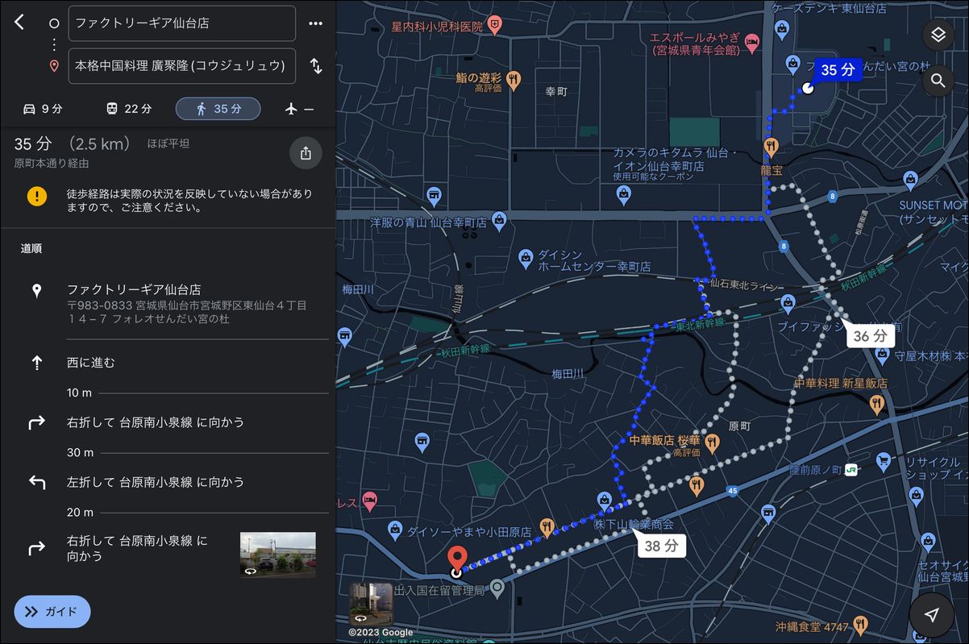
Task: Click the walking route caution warning icon
Action: point(37,196)
